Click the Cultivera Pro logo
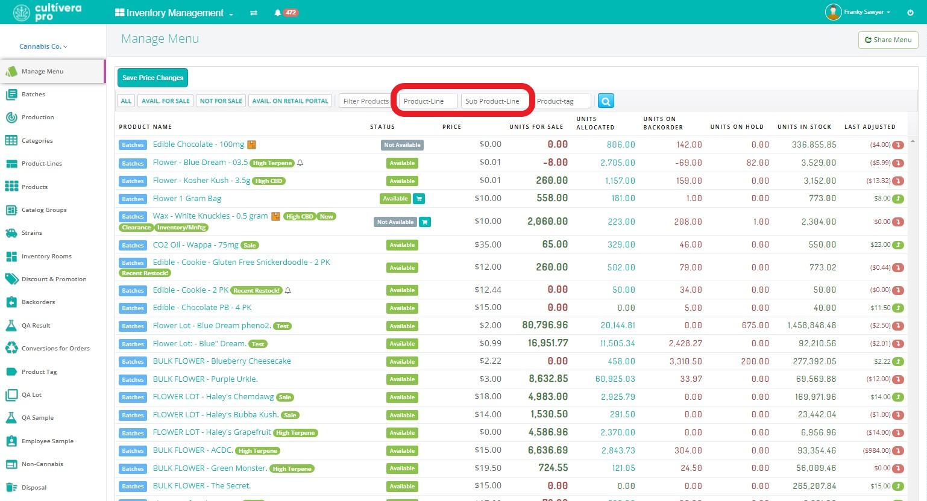This screenshot has width=927, height=501. click(x=47, y=12)
